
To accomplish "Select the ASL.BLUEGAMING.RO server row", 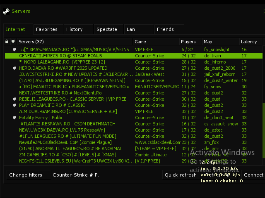I will (x=133, y=80).
